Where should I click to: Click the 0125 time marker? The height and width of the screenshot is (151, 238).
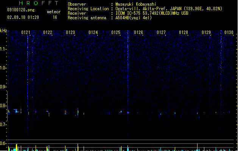(116, 32)
